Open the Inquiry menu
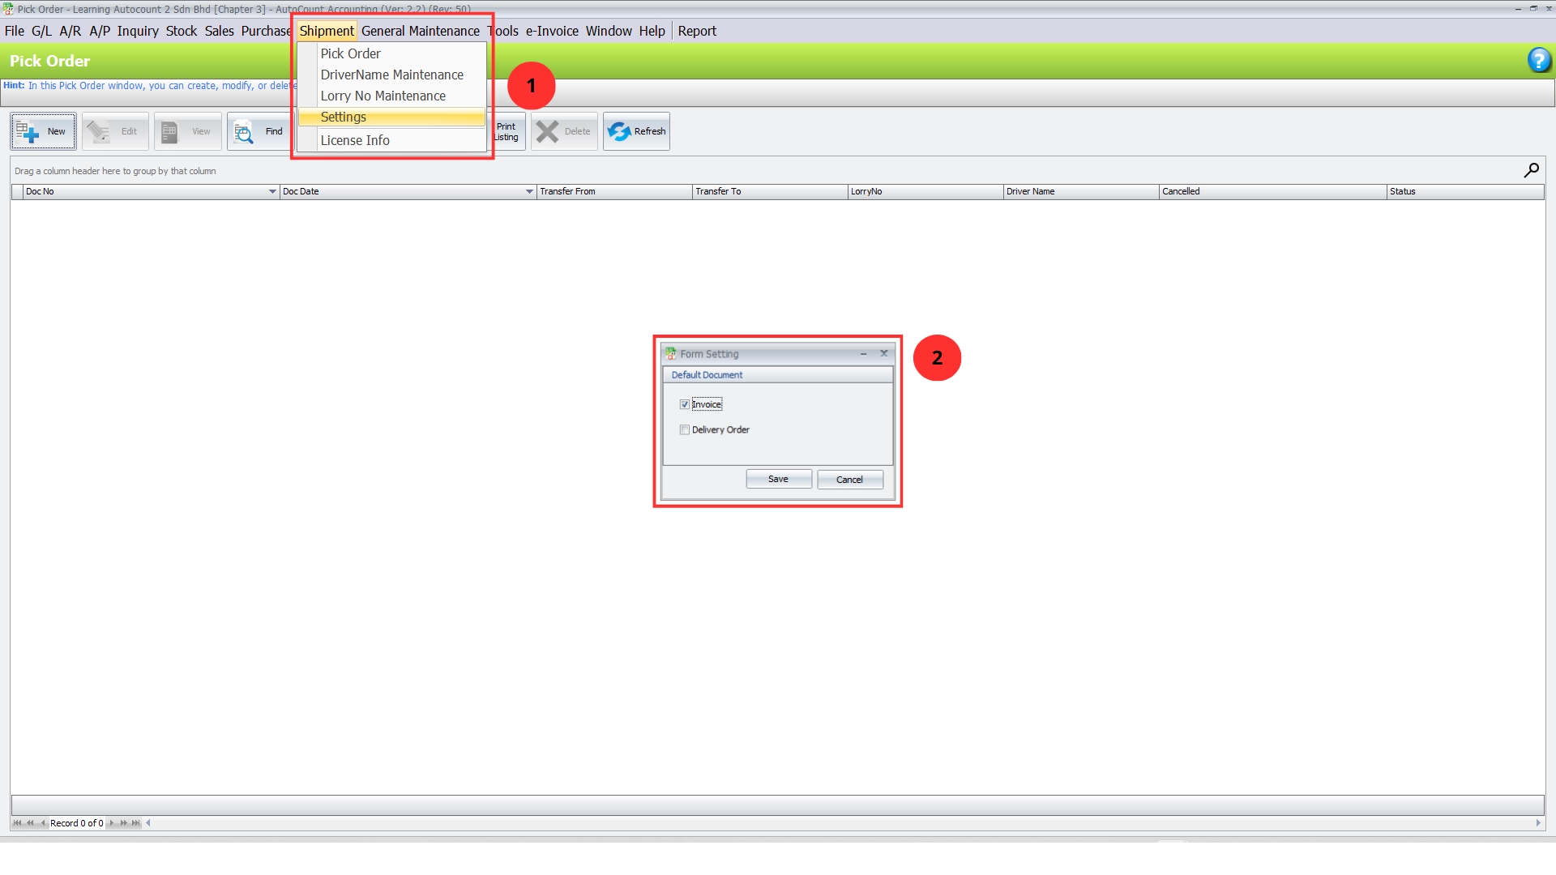Screen dimensions: 1556x875 [x=138, y=31]
